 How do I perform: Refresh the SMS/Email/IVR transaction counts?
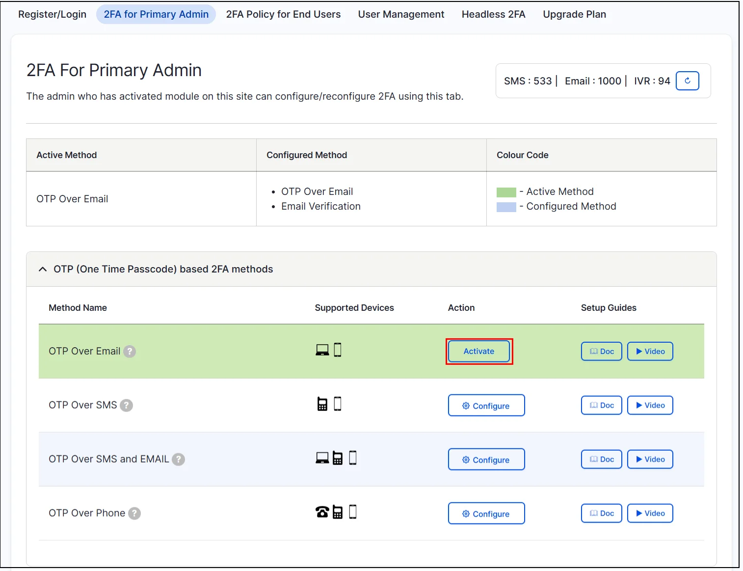687,81
